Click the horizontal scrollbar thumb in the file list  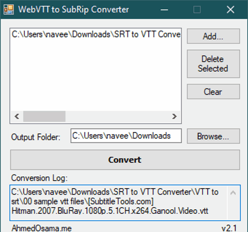pyautogui.click(x=44, y=117)
